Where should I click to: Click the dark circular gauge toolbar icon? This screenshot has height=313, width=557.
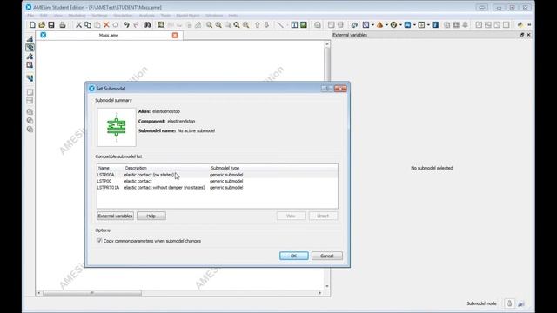pyautogui.click(x=393, y=25)
